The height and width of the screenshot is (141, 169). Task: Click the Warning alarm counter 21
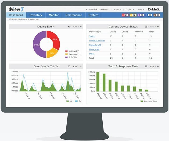point(133,15)
